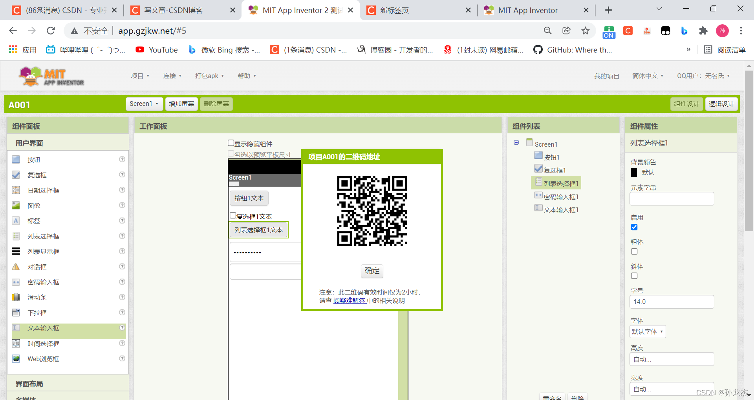Viewport: 754px width, 400px height.
Task: Select the 列表显示框 icon in palette
Action: coord(16,251)
